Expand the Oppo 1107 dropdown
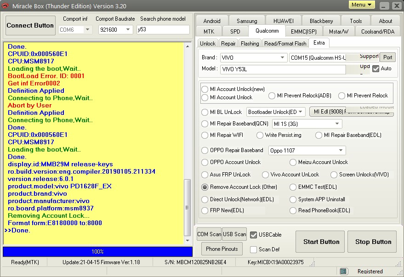The width and height of the screenshot is (404, 277). pos(341,150)
